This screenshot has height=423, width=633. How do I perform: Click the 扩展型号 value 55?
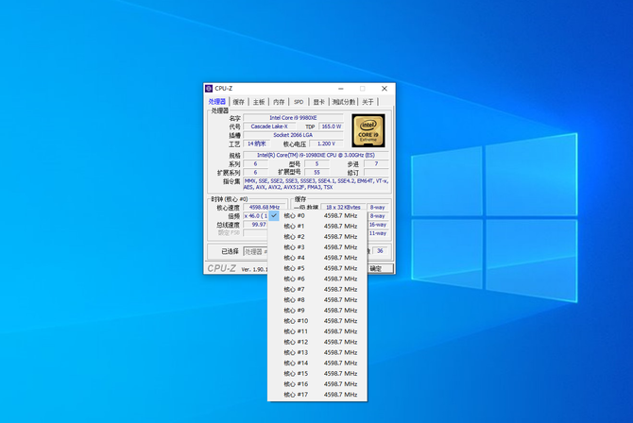(x=316, y=172)
